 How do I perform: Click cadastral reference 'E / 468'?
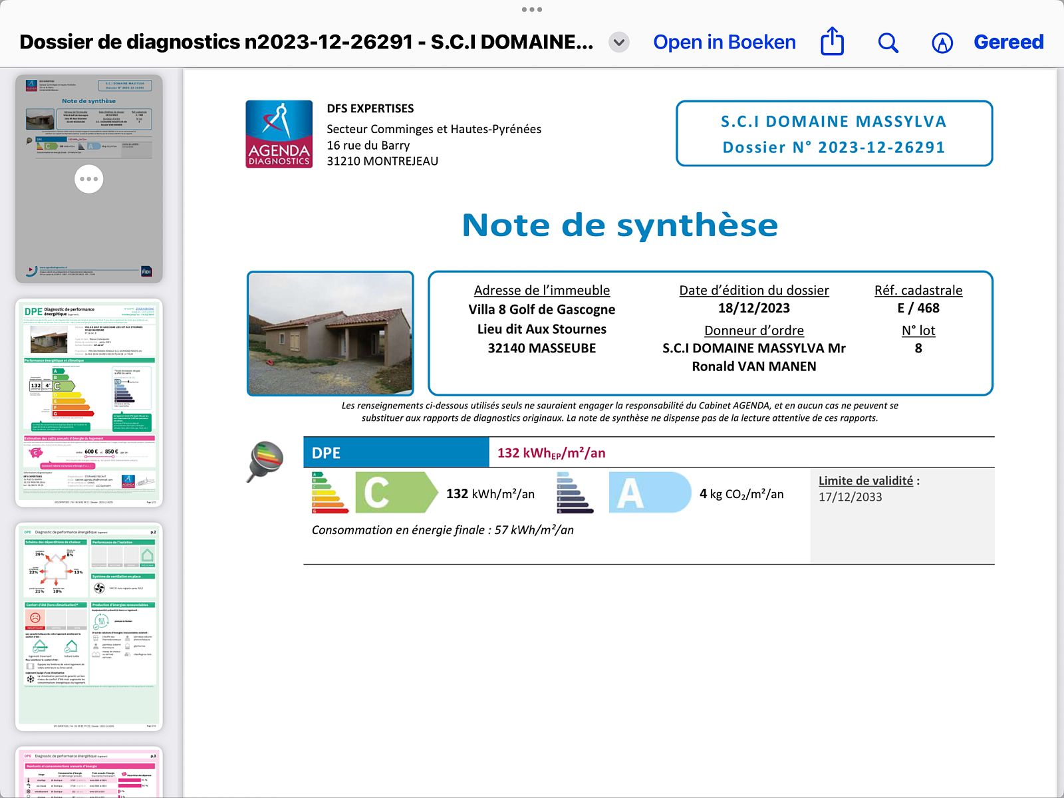click(918, 308)
